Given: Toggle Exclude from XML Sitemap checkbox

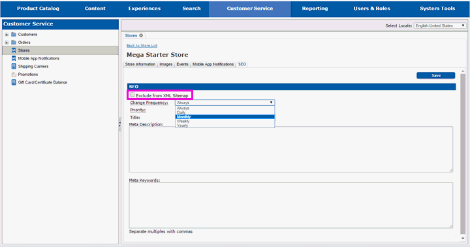Looking at the screenshot, I should pyautogui.click(x=132, y=95).
